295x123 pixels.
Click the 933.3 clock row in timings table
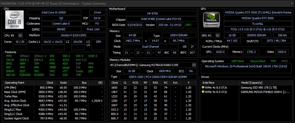(153, 110)
